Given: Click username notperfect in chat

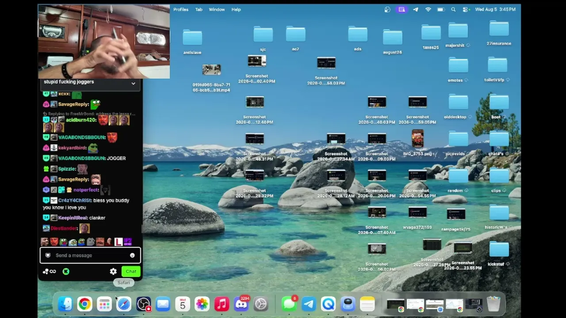Looking at the screenshot, I should [86, 190].
